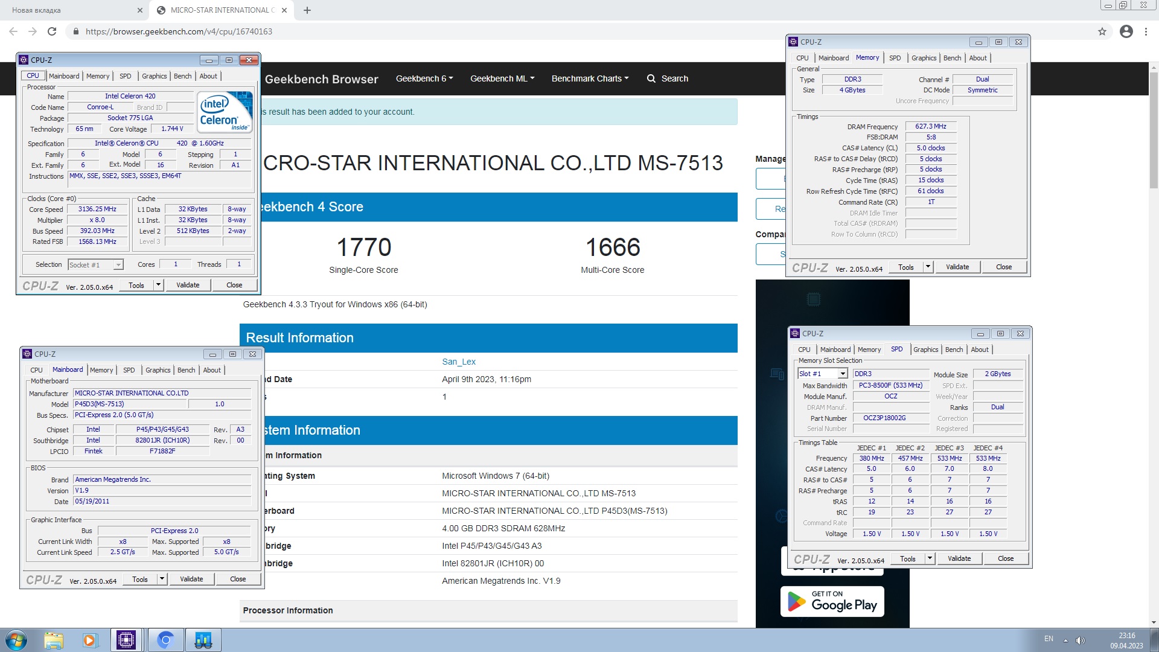Click the DRAM Frequency 627.3 MHz value
Viewport: 1159px width, 652px height.
930,126
